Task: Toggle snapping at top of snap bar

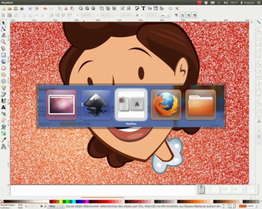Action: click(x=259, y=22)
